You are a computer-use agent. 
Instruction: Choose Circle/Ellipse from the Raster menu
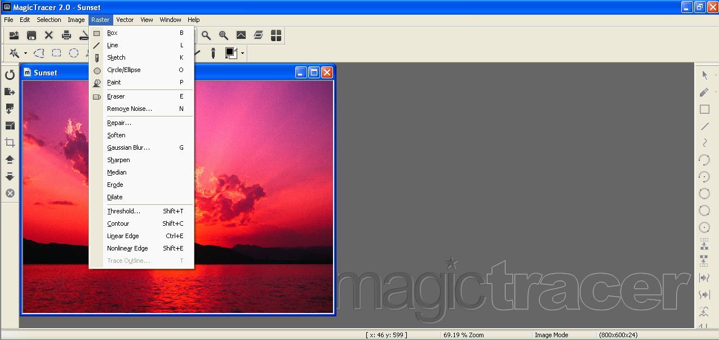tap(141, 70)
